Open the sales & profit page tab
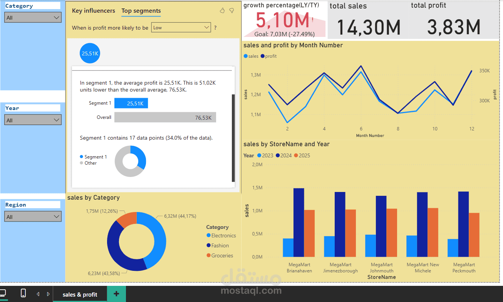 click(x=80, y=294)
